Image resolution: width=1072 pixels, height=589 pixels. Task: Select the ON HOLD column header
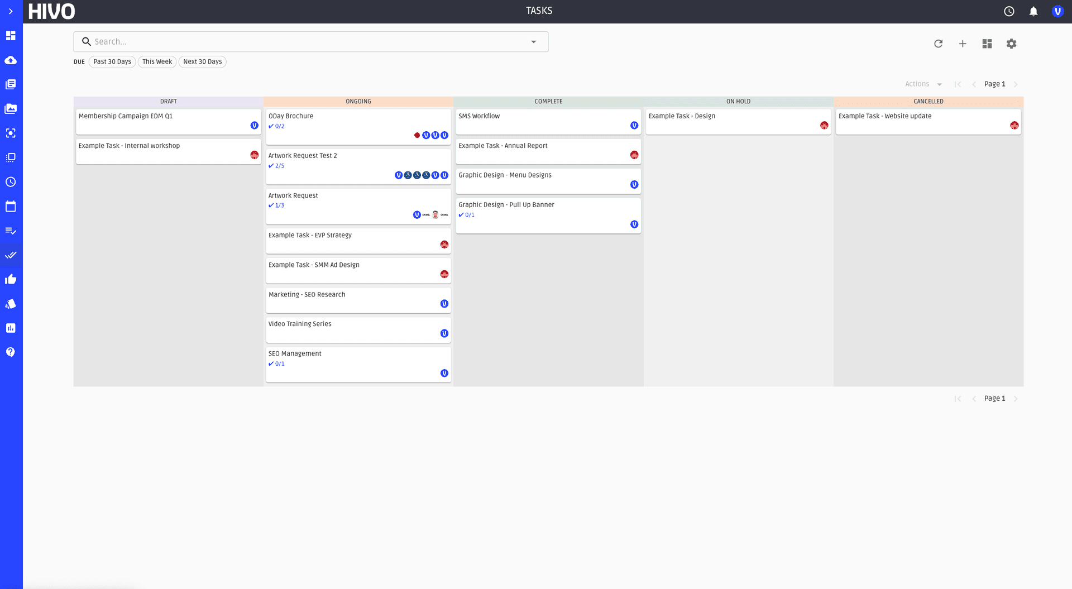[739, 102]
